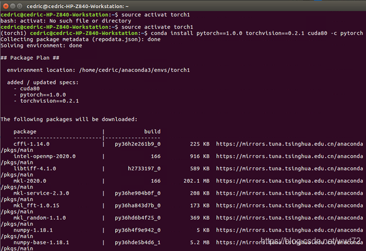Click the mirror URL on the cffi row
The image size is (366, 251).
coord(289,144)
